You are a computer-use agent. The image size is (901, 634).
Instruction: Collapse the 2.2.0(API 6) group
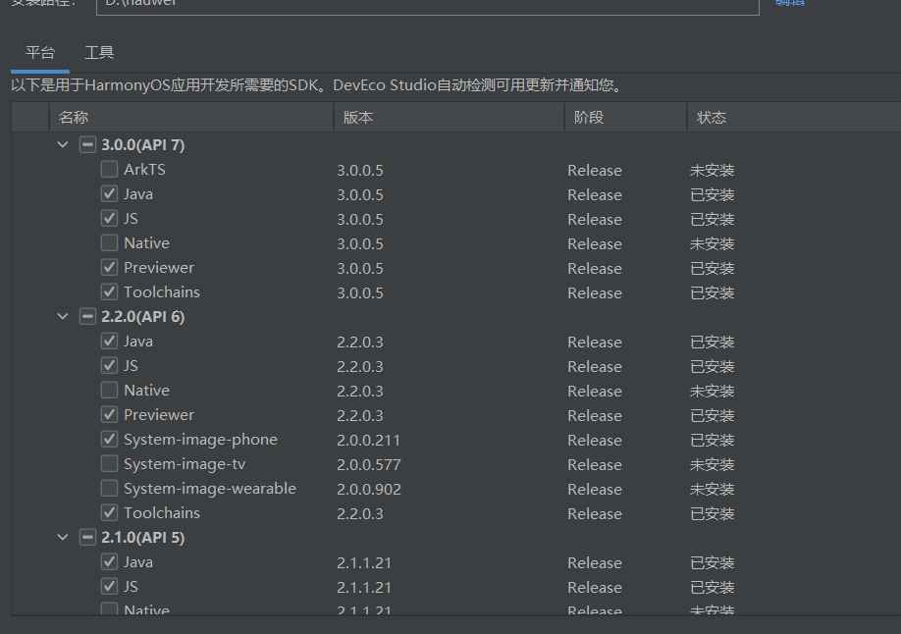point(63,317)
